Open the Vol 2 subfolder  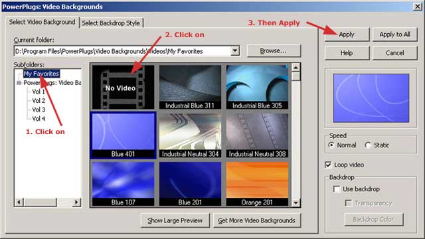pos(39,101)
